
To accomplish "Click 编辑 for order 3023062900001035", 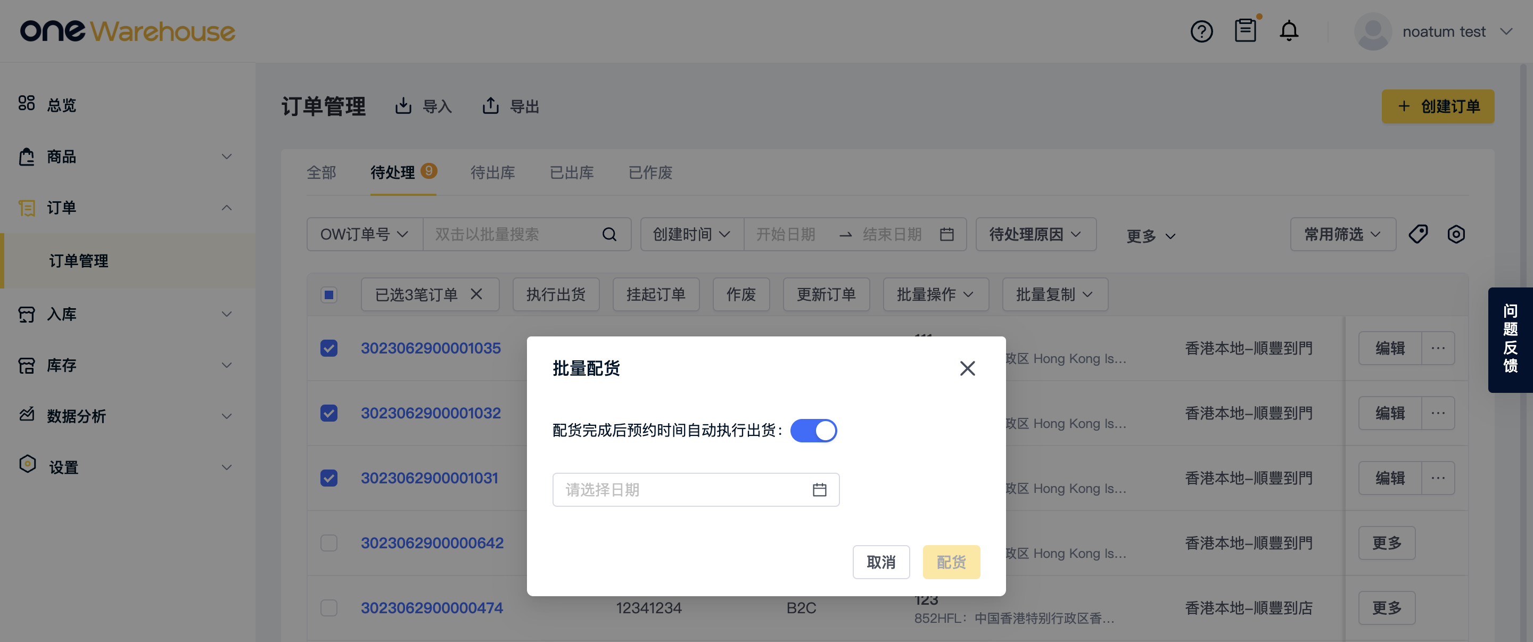I will (x=1390, y=348).
